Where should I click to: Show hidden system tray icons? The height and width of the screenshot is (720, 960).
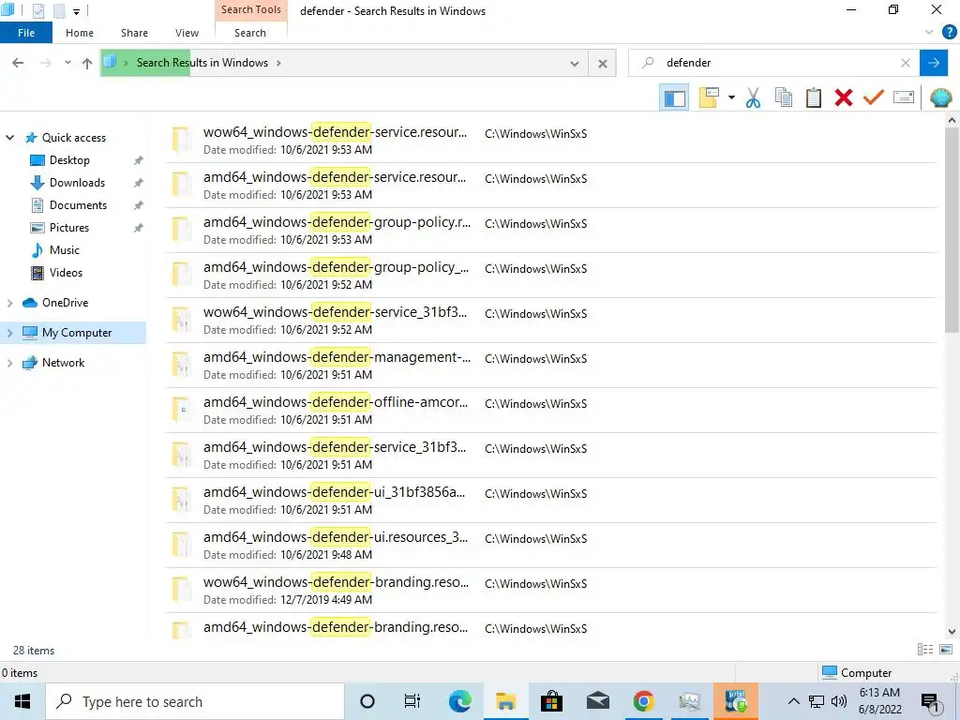coord(793,701)
